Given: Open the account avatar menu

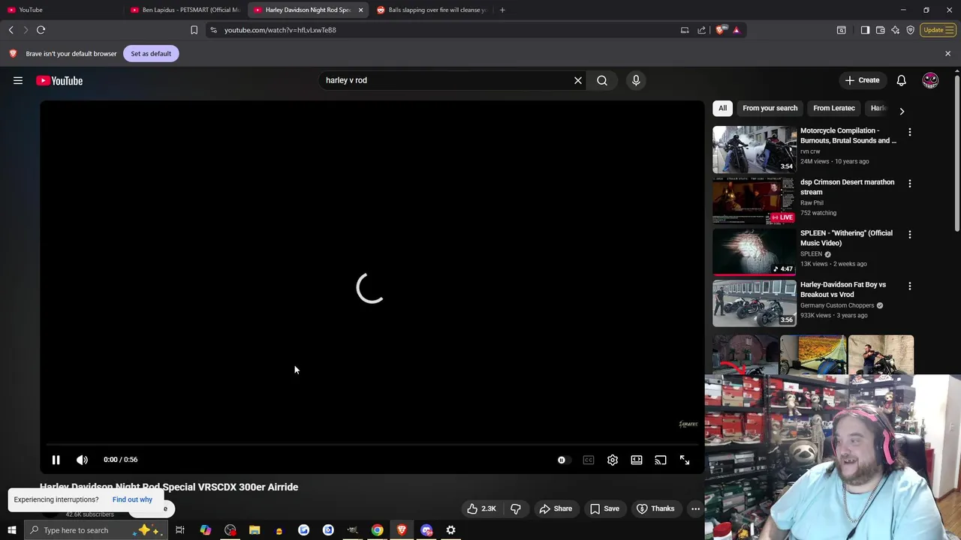Looking at the screenshot, I should (x=930, y=80).
